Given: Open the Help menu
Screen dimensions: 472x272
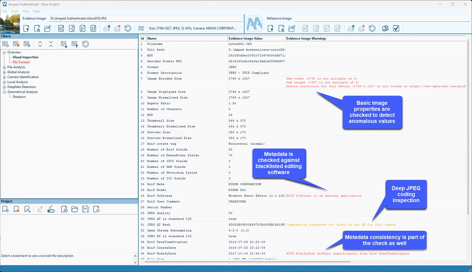Looking at the screenshot, I should (x=37, y=11).
